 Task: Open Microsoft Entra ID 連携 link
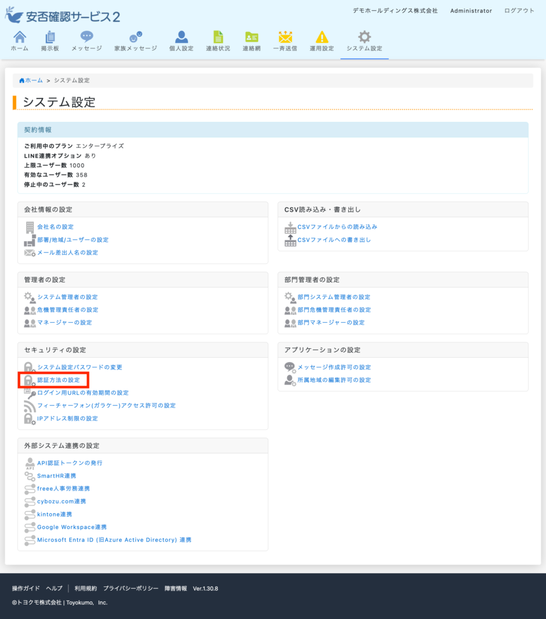[x=114, y=540]
